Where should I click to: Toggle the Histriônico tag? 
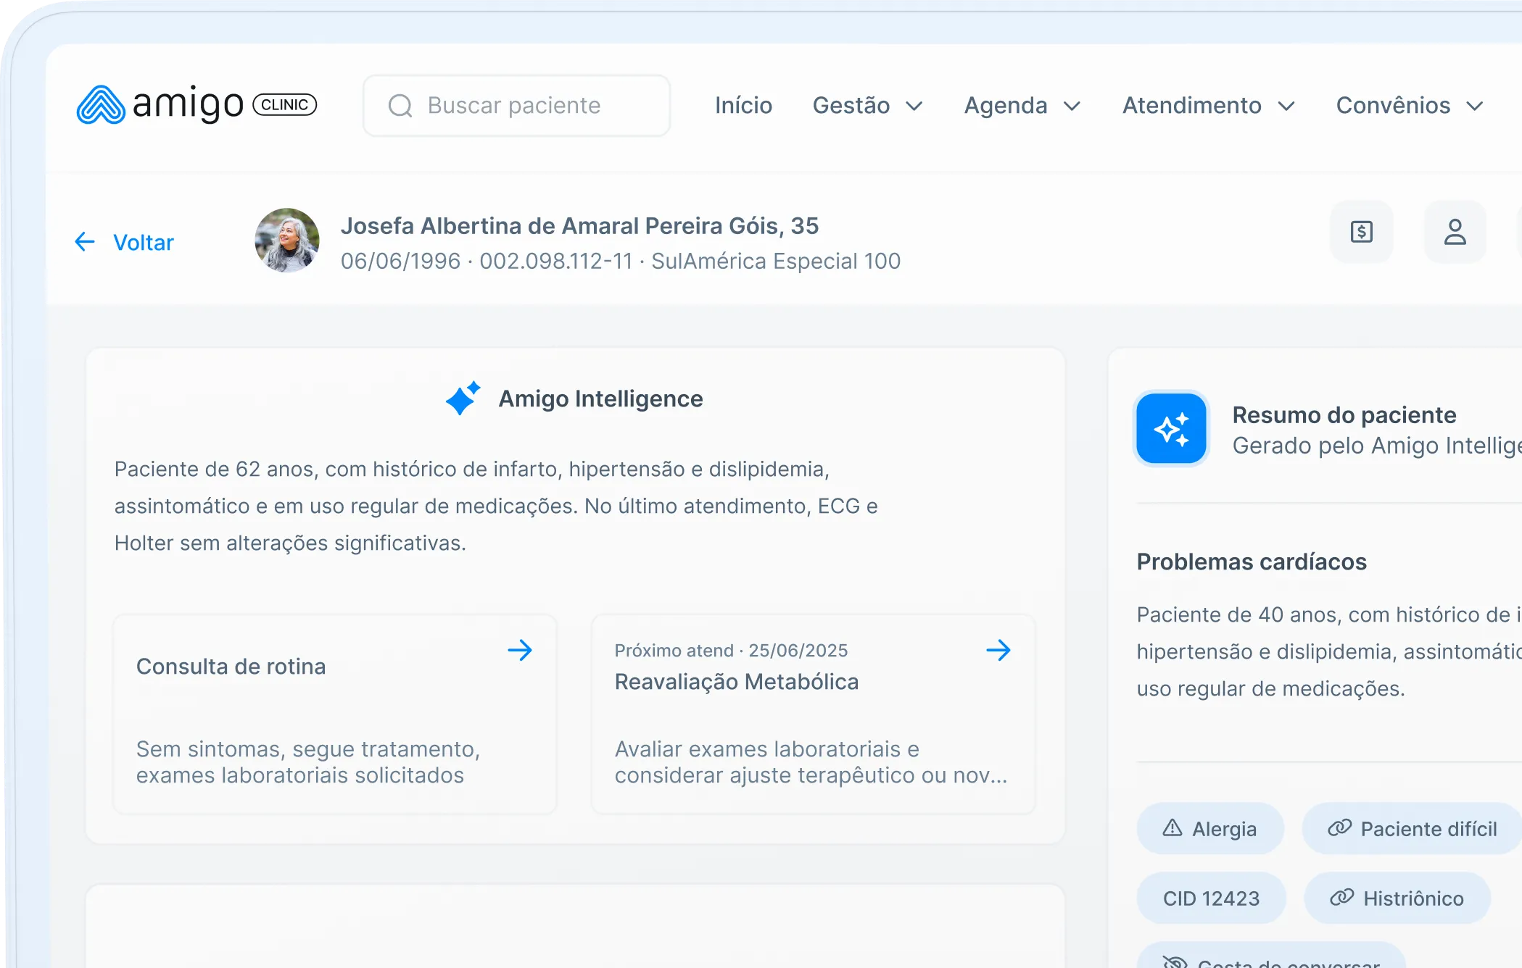click(1398, 898)
